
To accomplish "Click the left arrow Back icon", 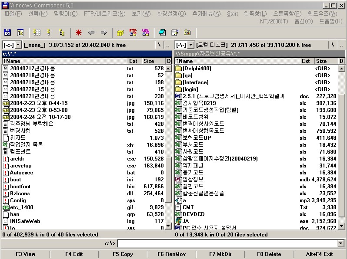I will pos(91,33).
